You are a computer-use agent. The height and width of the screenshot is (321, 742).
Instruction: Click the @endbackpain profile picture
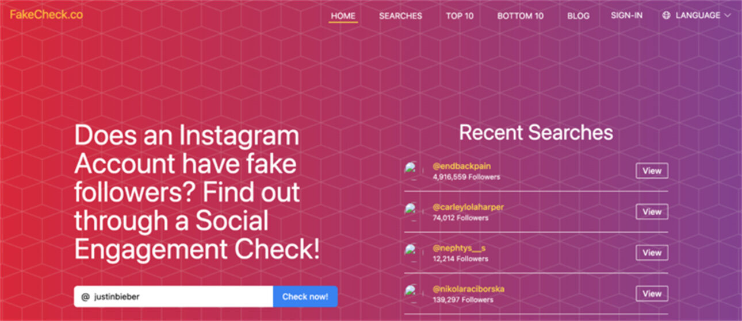pyautogui.click(x=411, y=170)
